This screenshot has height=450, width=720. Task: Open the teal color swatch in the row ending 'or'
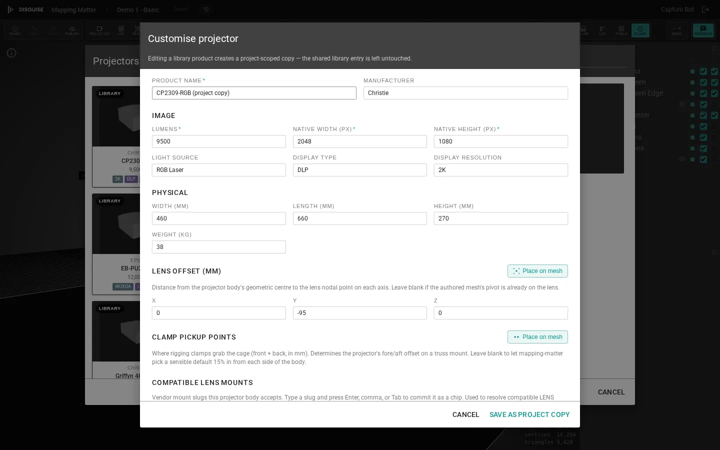pyautogui.click(x=692, y=71)
